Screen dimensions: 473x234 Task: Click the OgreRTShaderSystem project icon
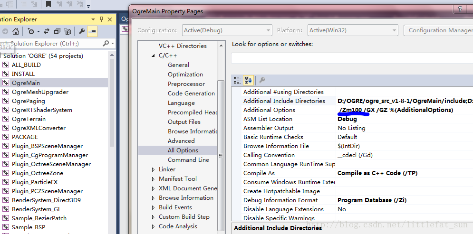[6, 110]
